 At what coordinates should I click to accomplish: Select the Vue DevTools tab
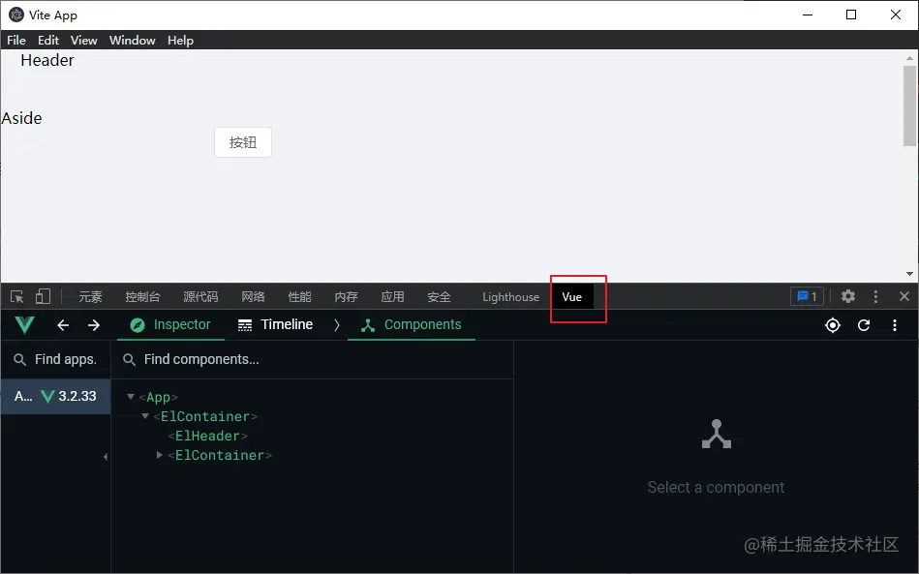click(572, 297)
